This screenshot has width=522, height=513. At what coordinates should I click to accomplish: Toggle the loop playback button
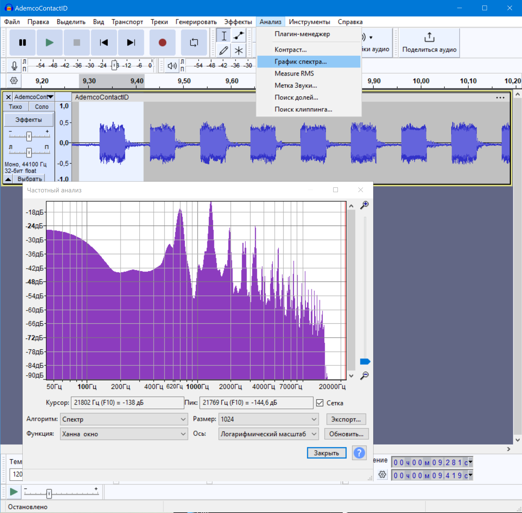click(194, 43)
